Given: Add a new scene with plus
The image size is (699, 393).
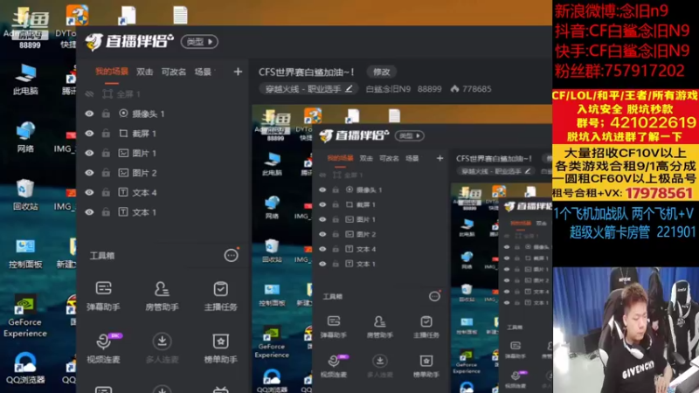Looking at the screenshot, I should 238,72.
